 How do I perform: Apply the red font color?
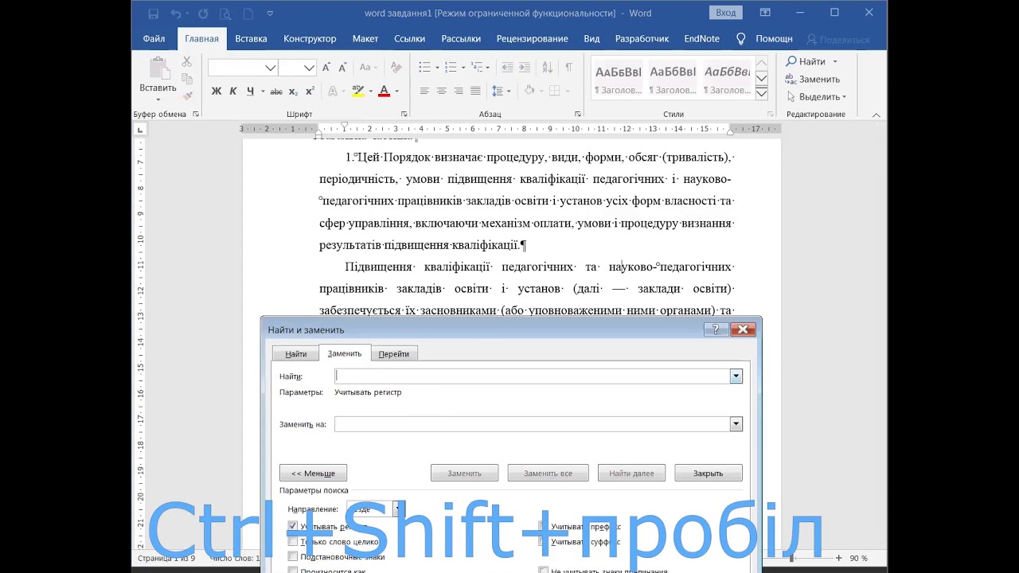point(385,92)
